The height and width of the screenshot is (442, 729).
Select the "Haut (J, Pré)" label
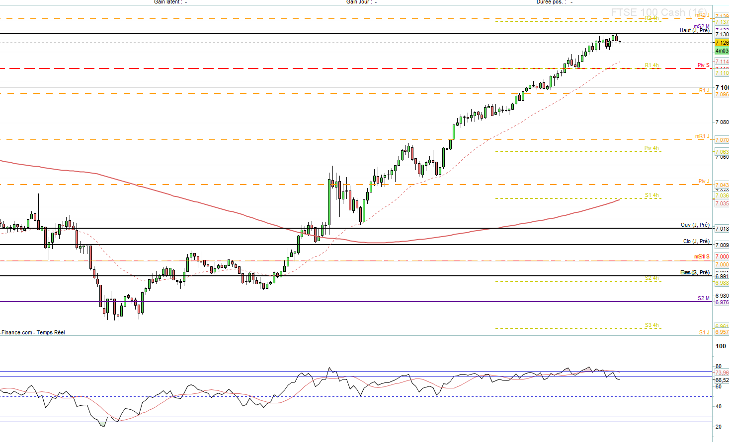(x=694, y=31)
